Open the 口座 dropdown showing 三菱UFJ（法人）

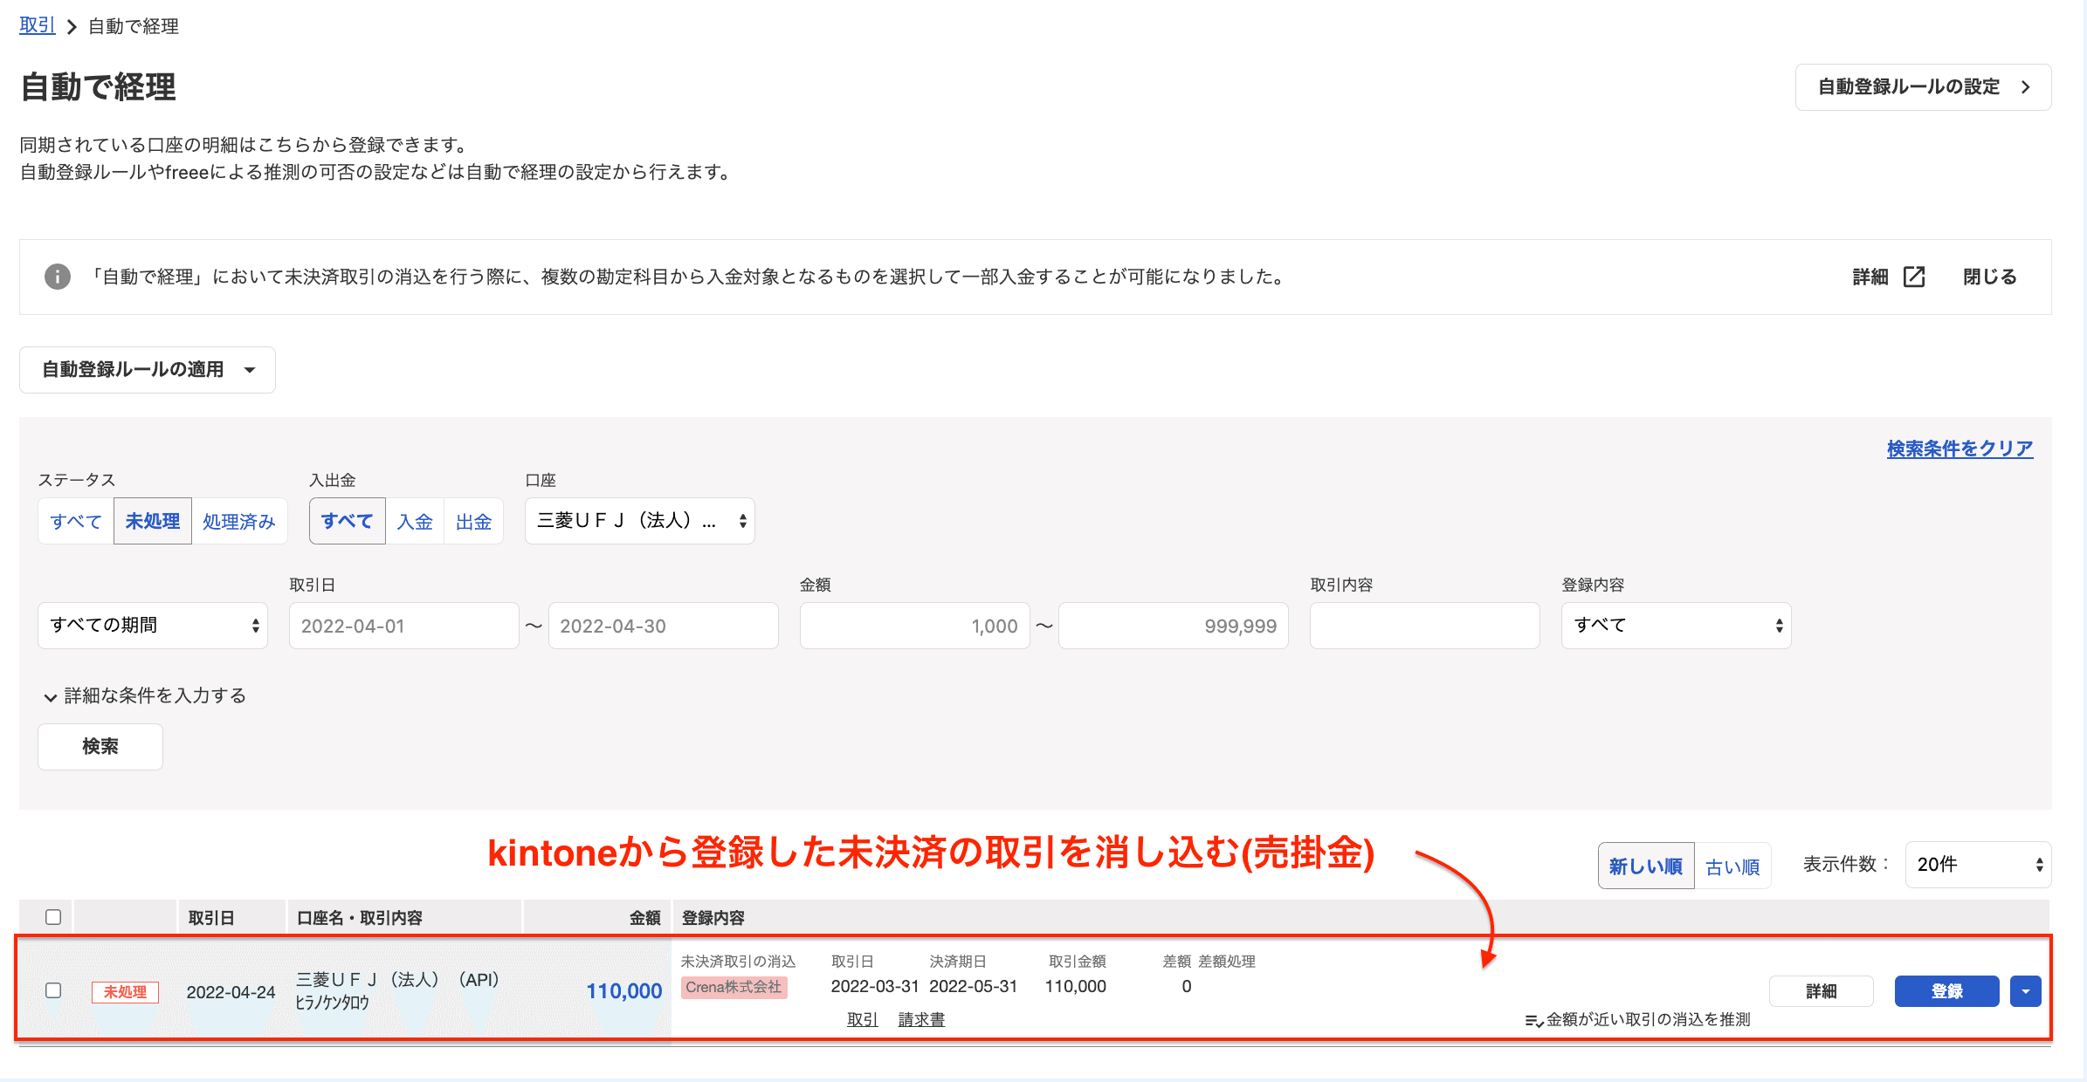[640, 521]
